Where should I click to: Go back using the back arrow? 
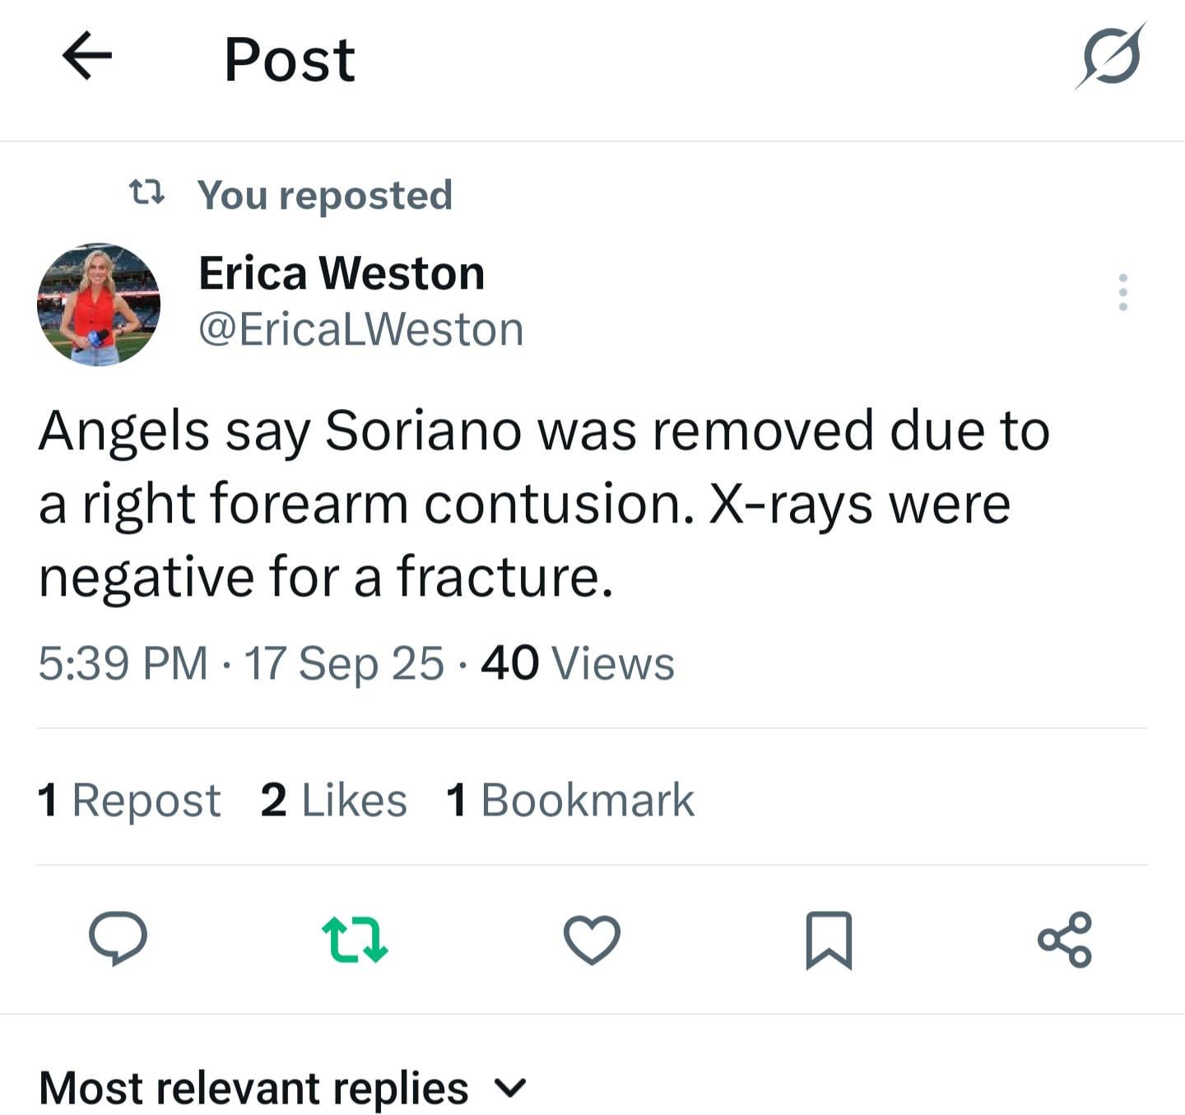click(x=87, y=56)
